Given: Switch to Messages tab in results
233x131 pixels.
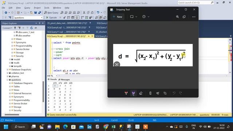Looking at the screenshot, I should coord(64,80).
